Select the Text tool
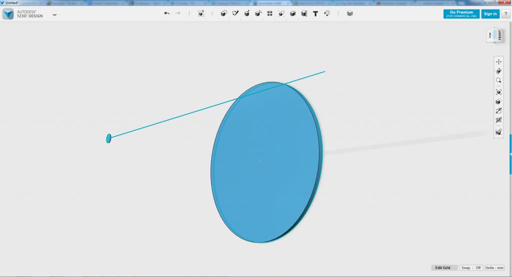512x277 pixels. [315, 13]
